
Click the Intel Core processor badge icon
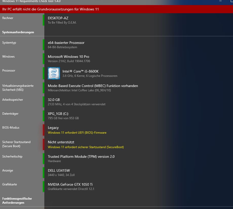click(x=54, y=73)
